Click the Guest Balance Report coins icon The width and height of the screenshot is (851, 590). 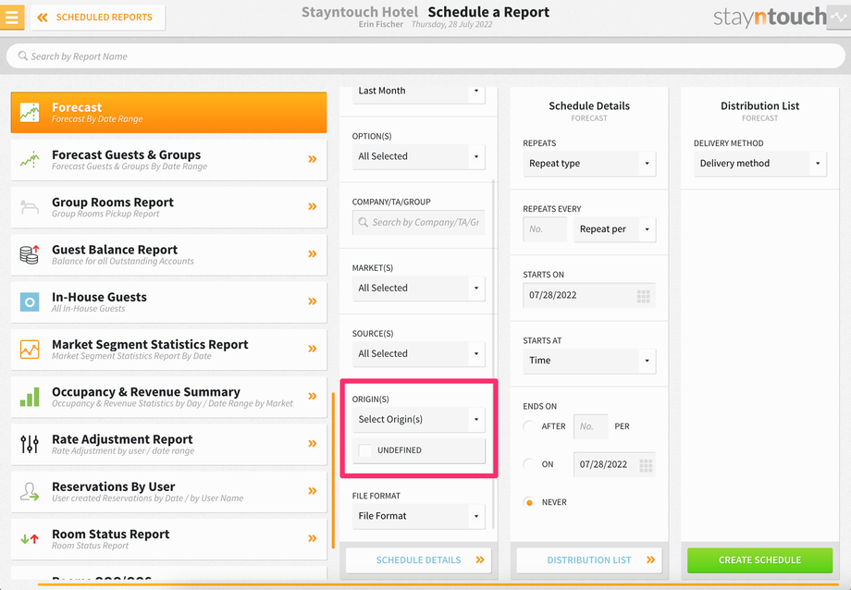click(30, 254)
